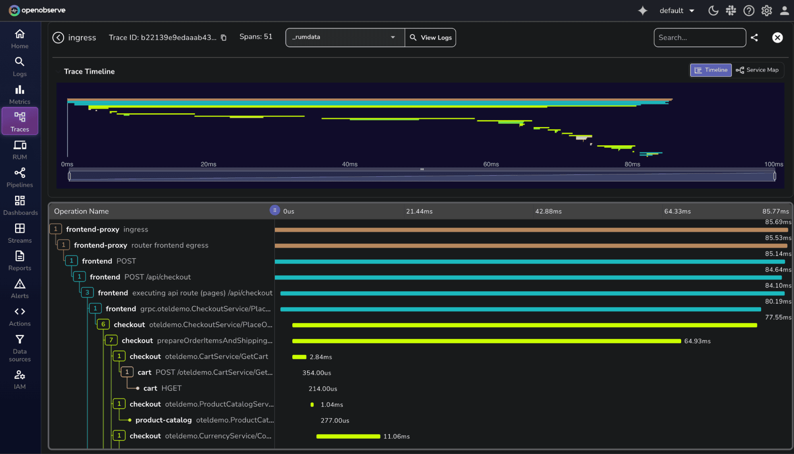The height and width of the screenshot is (454, 794).
Task: Select the Timeline tab
Action: pos(711,70)
